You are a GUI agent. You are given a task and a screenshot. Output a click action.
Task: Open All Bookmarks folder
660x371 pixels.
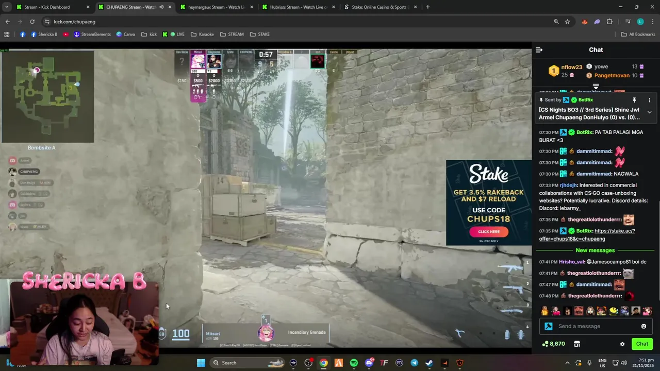638,35
